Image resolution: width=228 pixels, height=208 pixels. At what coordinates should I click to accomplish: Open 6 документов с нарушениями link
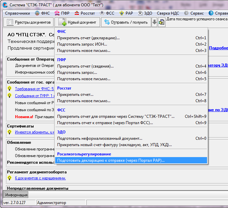pos(40,178)
